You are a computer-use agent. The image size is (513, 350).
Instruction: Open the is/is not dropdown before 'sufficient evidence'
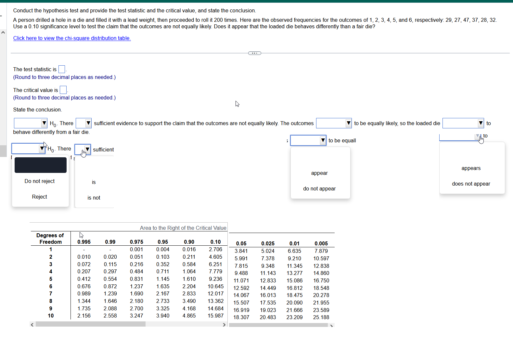pyautogui.click(x=83, y=123)
